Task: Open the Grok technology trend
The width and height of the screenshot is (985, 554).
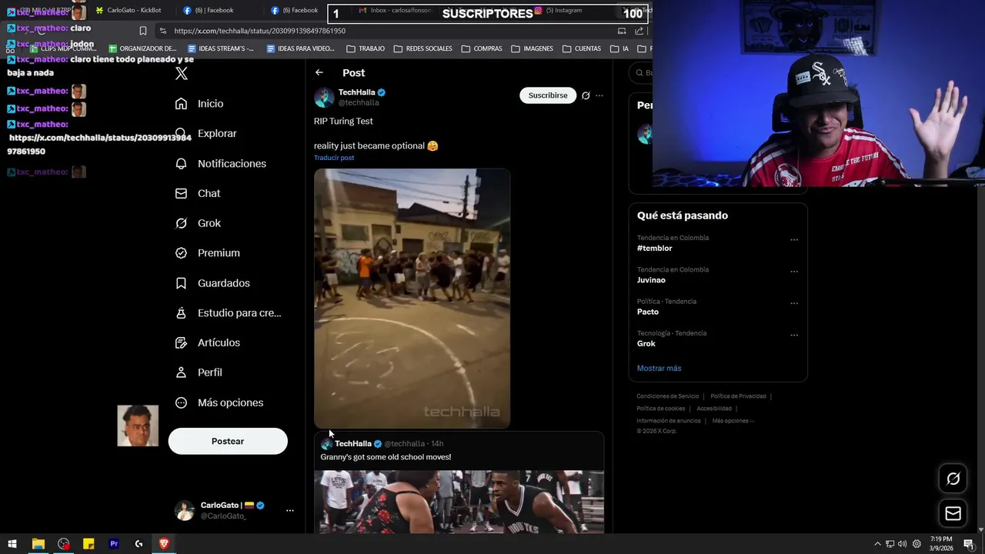Action: (646, 344)
